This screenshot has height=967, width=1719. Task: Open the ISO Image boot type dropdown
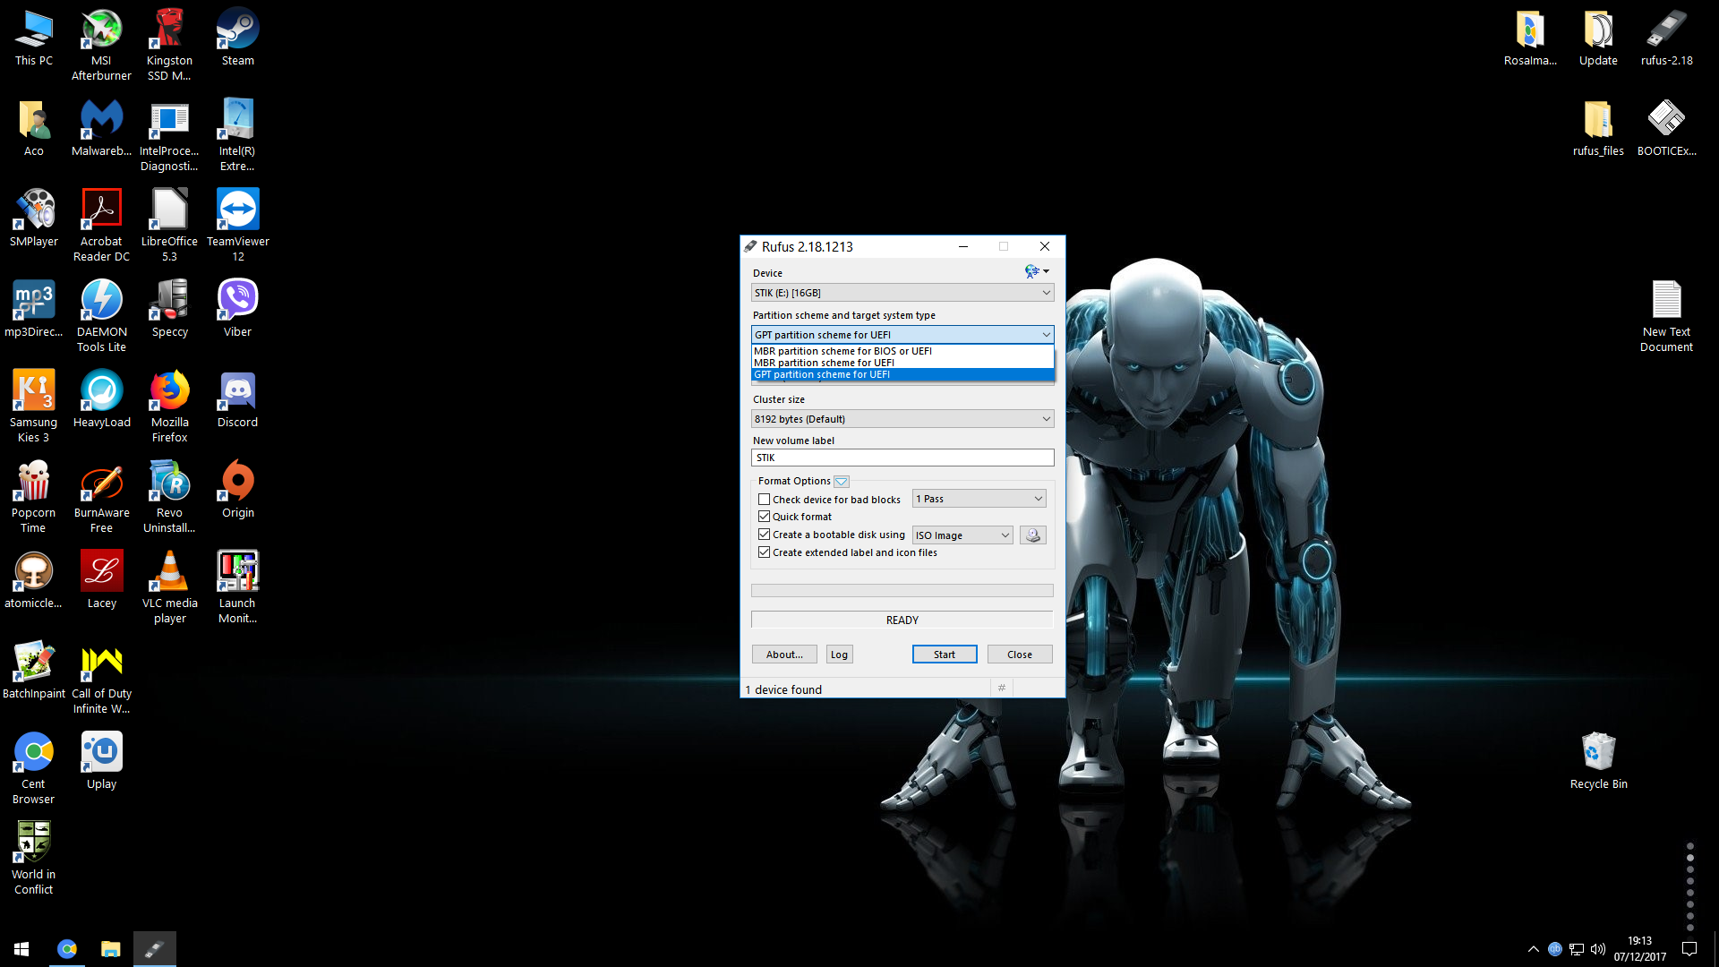962,535
